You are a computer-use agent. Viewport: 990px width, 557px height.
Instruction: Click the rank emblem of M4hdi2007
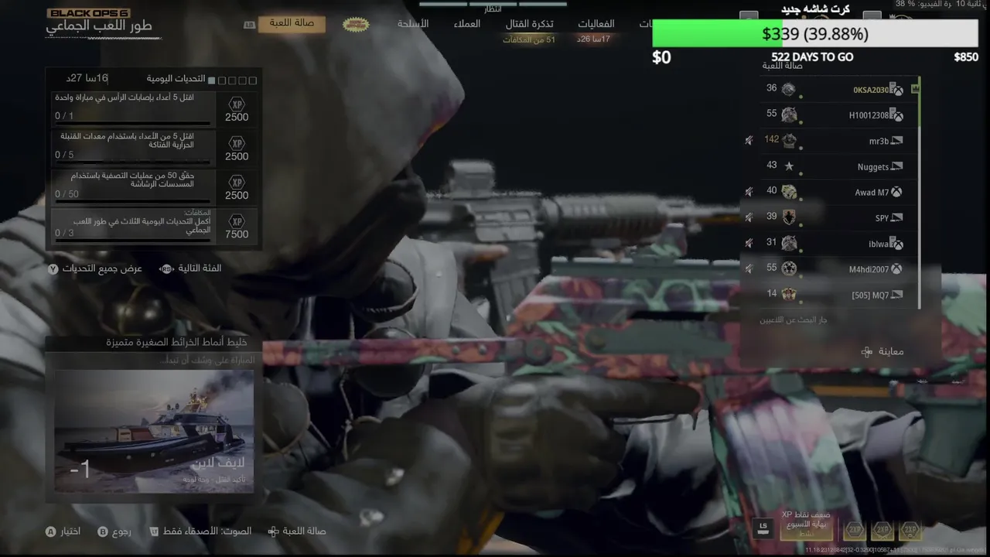pos(789,268)
